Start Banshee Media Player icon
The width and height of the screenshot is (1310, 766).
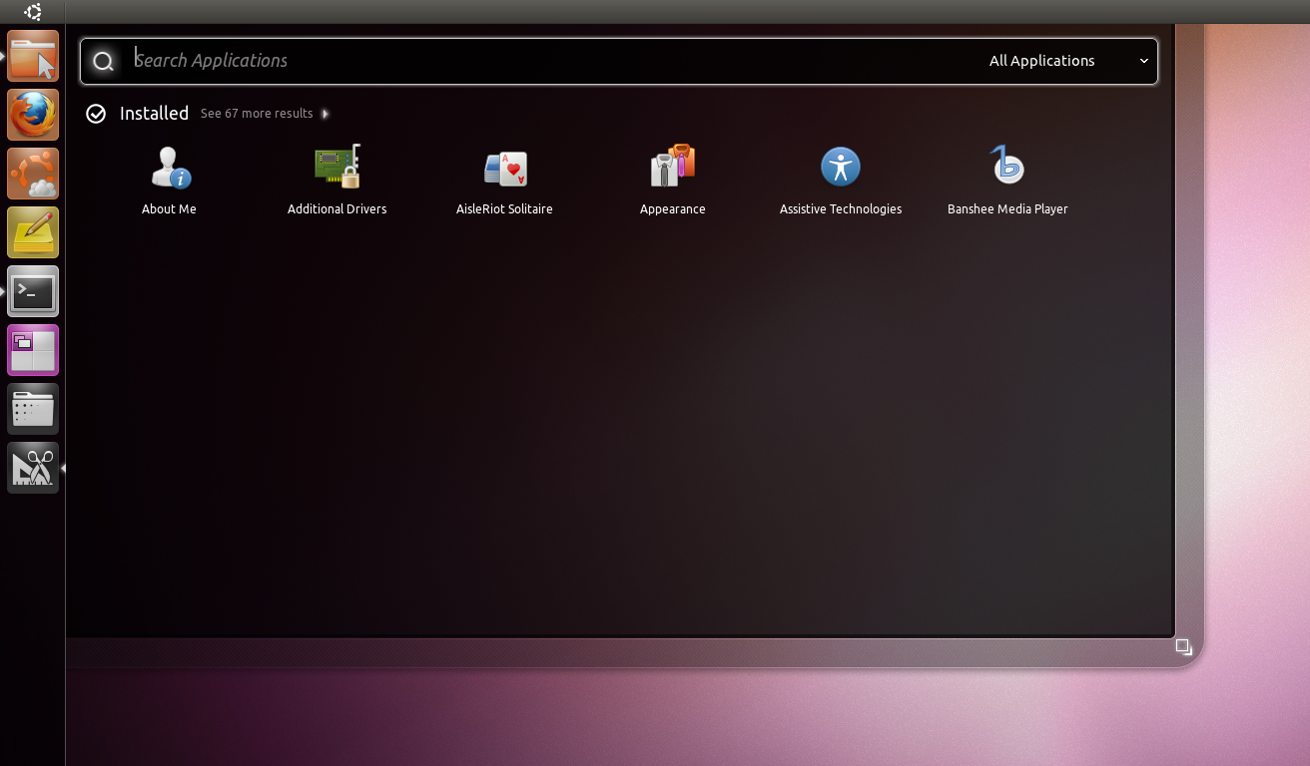1007,166
